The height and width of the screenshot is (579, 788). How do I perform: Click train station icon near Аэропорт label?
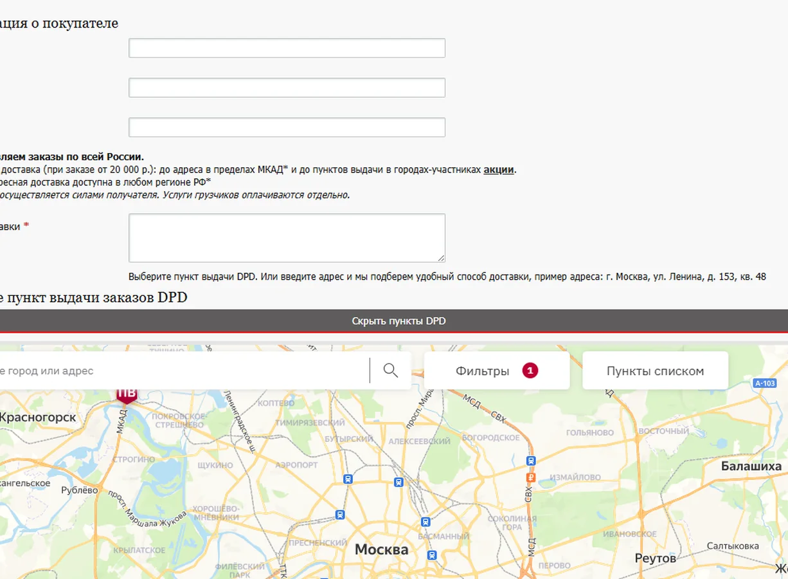[x=348, y=479]
